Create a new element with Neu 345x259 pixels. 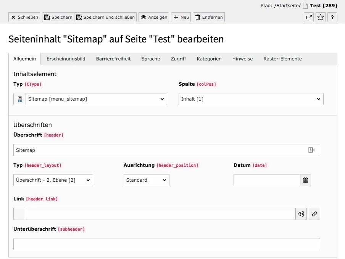(181, 17)
